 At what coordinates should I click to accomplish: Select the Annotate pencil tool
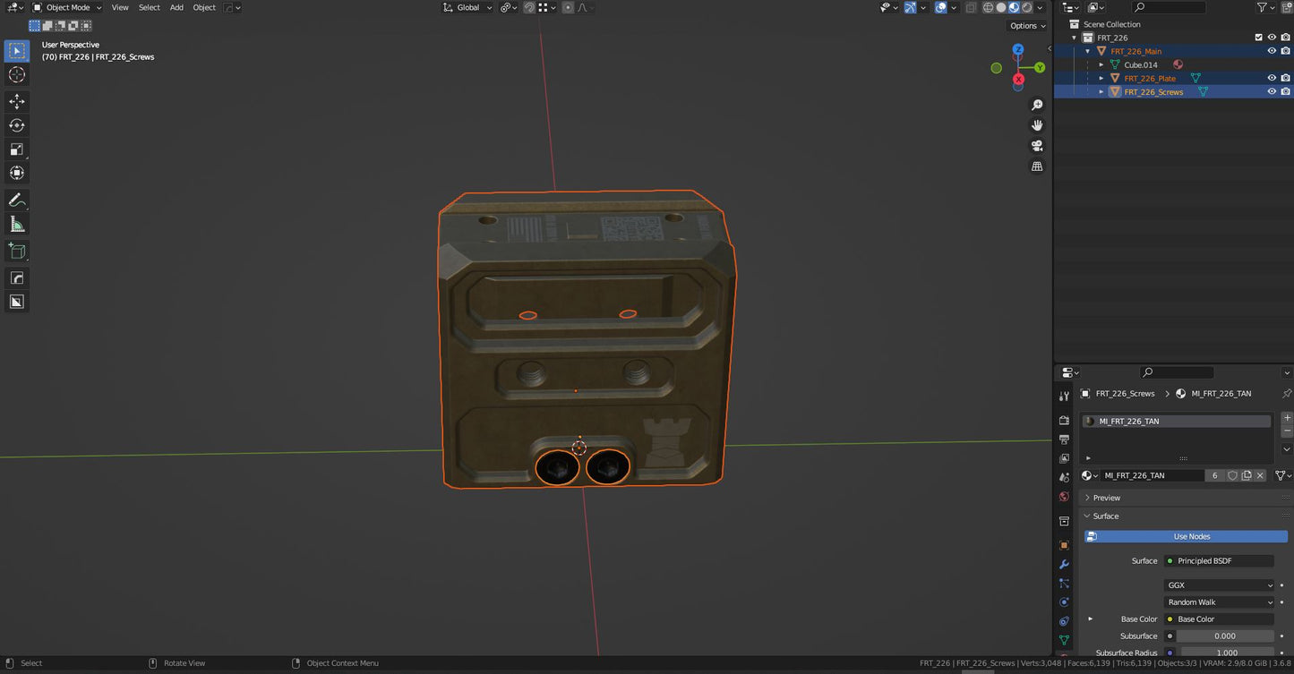click(17, 200)
